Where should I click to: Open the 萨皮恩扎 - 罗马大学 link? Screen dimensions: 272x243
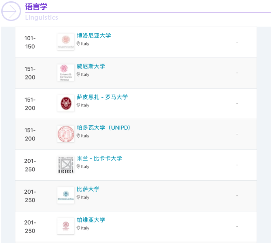(102, 97)
